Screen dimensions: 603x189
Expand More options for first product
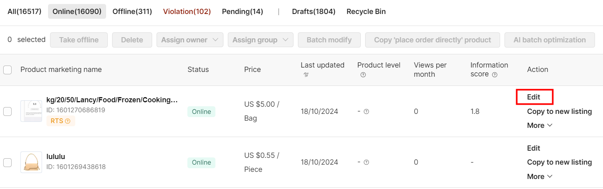(x=540, y=125)
